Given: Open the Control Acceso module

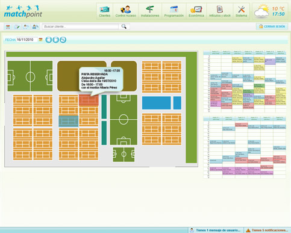Looking at the screenshot, I should click(x=126, y=11).
